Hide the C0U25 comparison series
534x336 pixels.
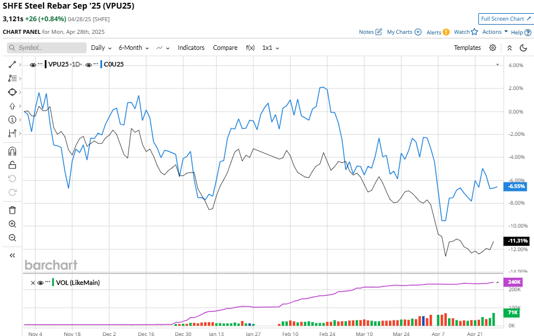(x=89, y=65)
